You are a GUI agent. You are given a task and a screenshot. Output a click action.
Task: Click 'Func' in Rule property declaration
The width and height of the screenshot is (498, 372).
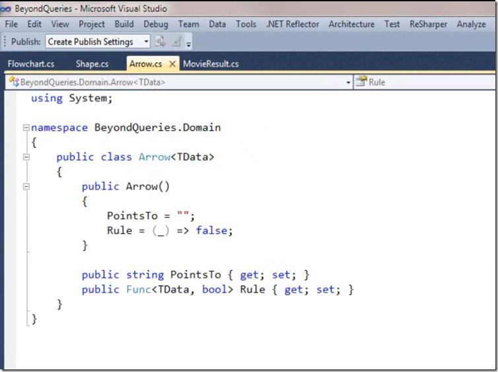point(139,289)
